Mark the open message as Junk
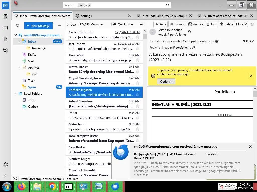This screenshot has height=192, width=257. tap(211, 24)
